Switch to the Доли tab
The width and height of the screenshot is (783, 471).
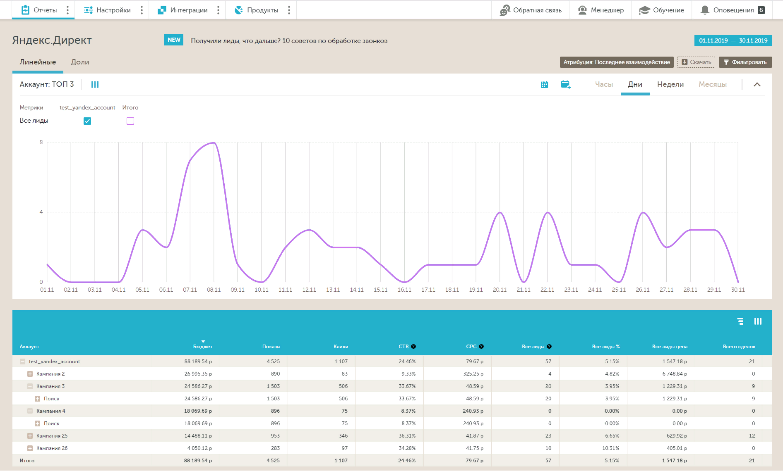click(80, 62)
